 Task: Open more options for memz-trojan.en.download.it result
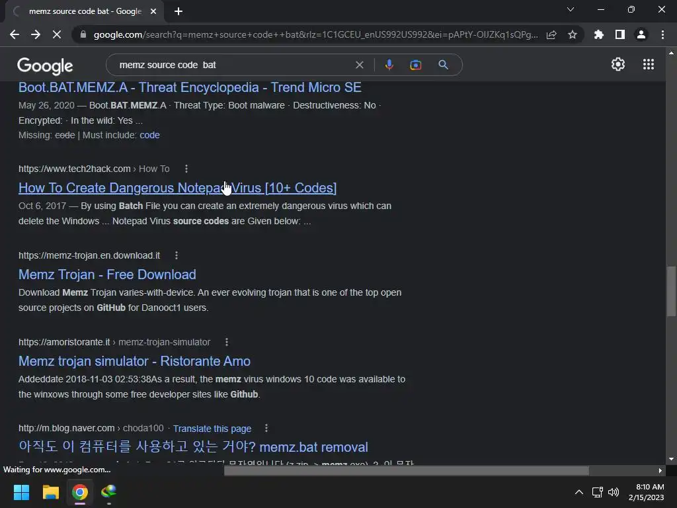coord(176,255)
